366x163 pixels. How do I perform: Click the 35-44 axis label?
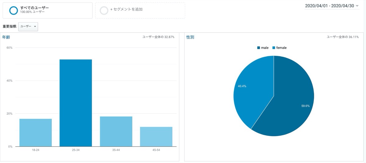116,150
